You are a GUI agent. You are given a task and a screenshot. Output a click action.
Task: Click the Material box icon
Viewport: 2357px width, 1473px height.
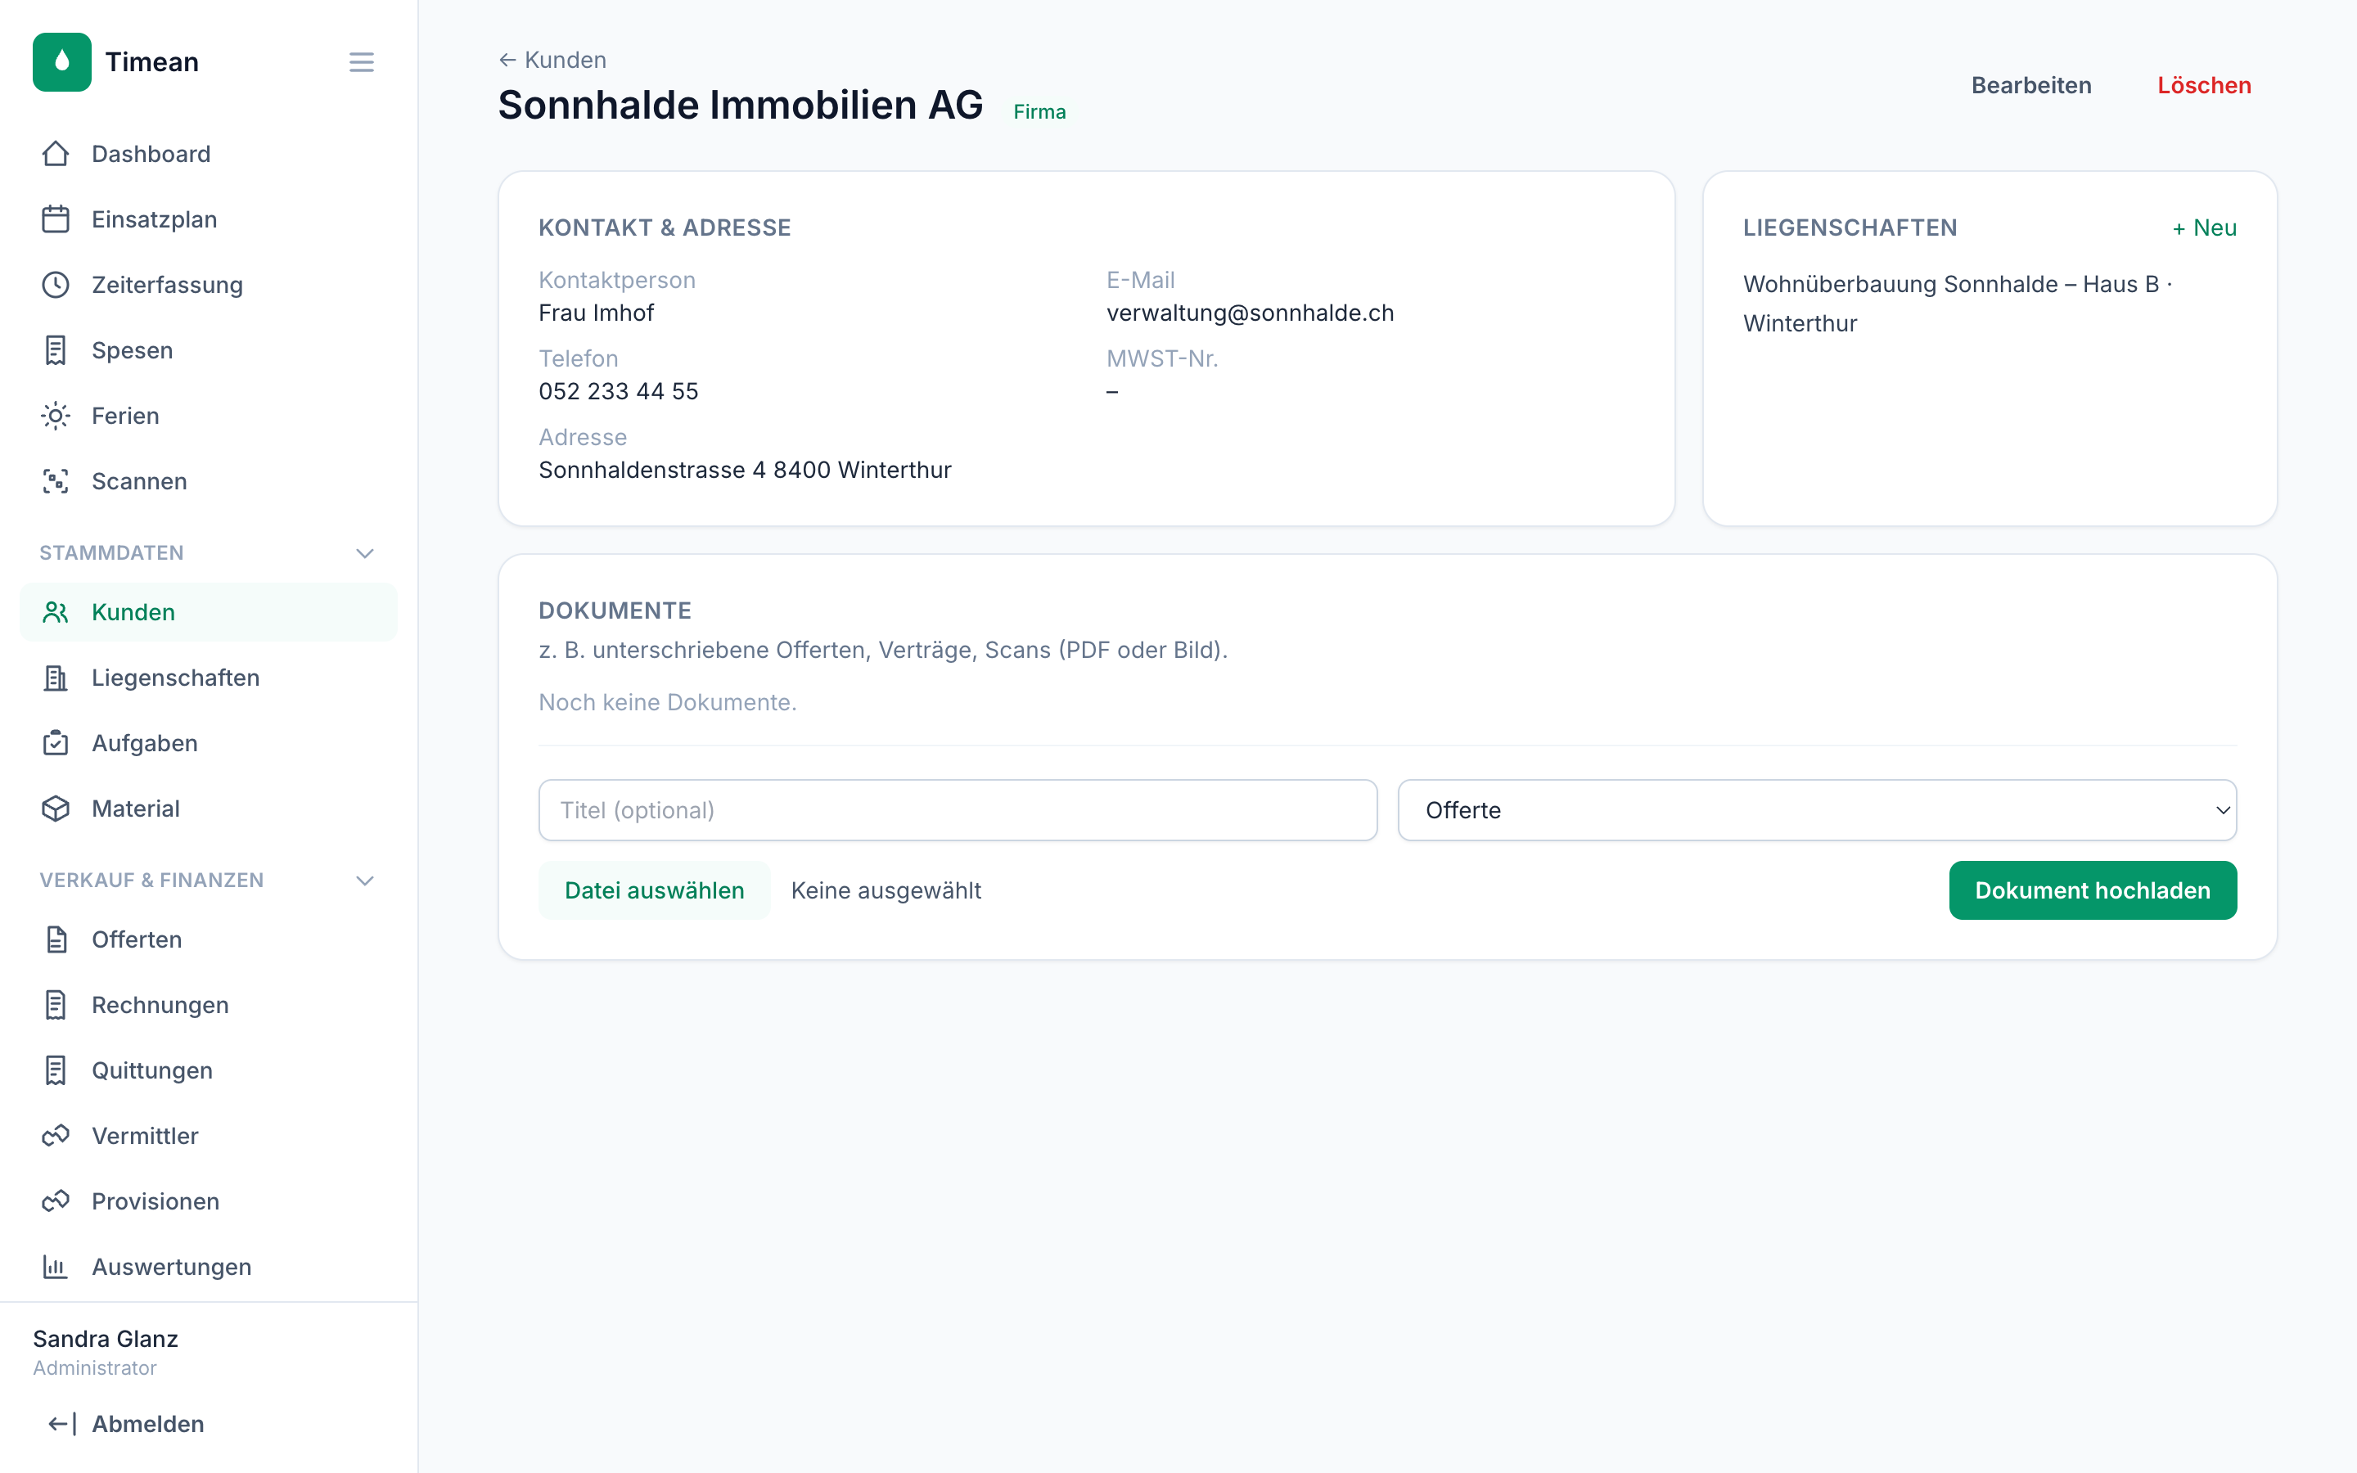point(56,809)
